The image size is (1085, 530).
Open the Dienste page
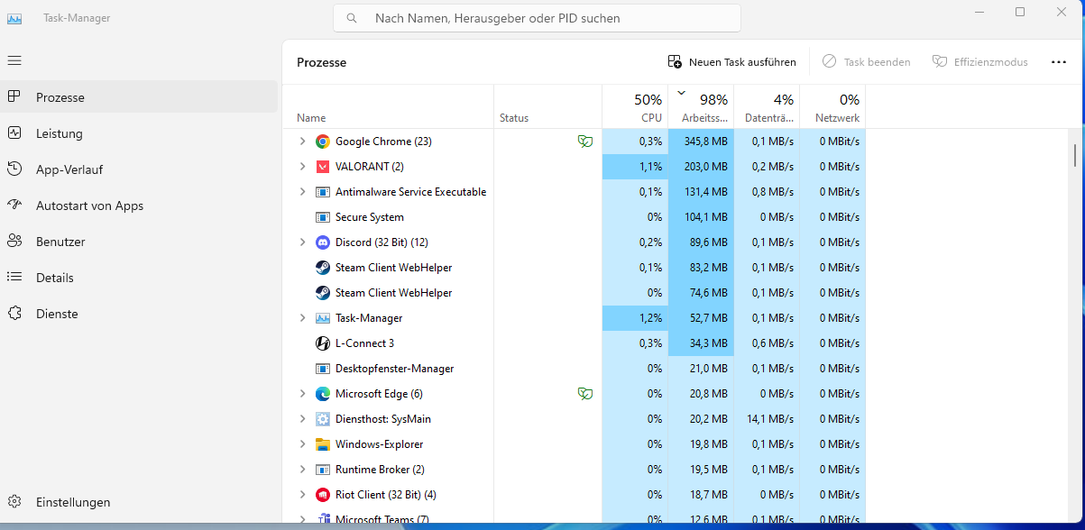pos(139,314)
